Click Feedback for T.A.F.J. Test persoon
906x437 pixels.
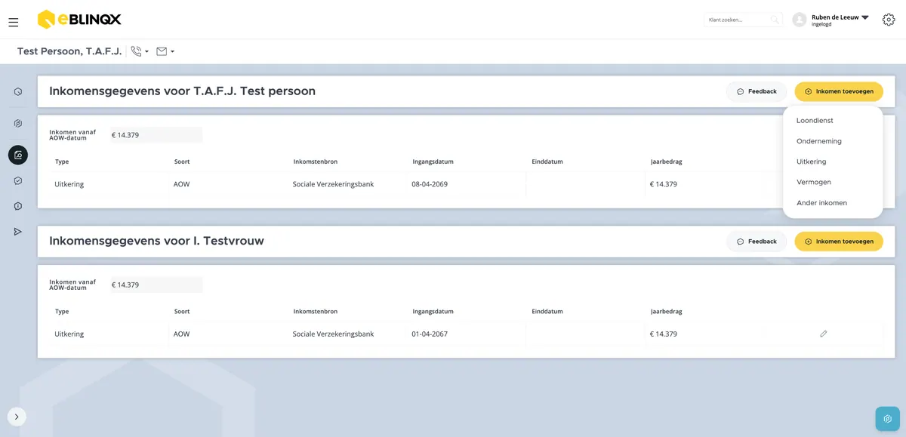[757, 91]
